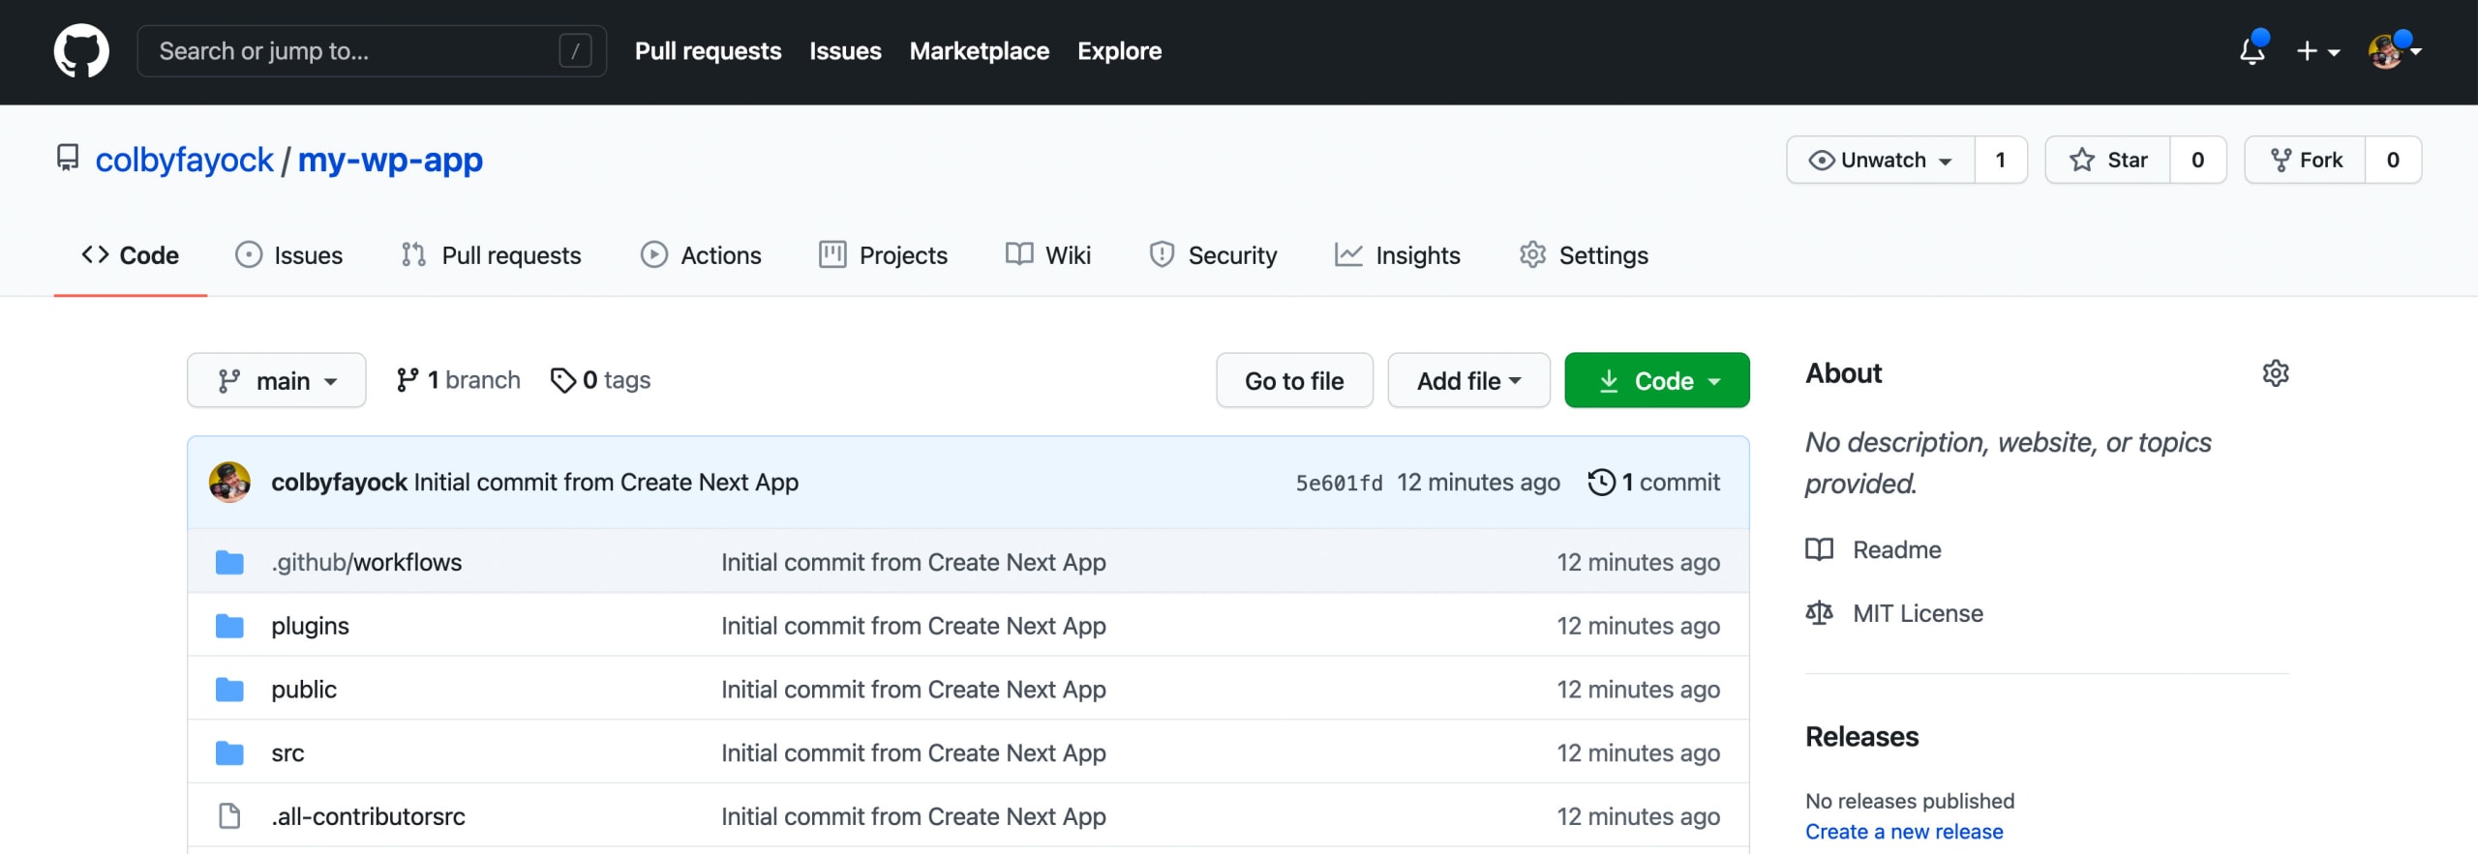
Task: Select the Code tab
Action: pyautogui.click(x=131, y=255)
